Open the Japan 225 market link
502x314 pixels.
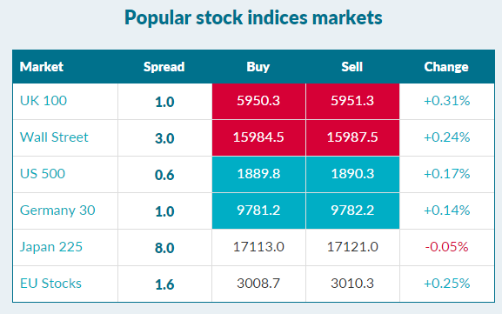coord(51,247)
